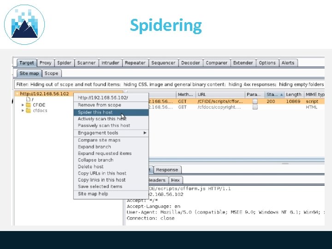Open the Scanner tab

coord(86,63)
